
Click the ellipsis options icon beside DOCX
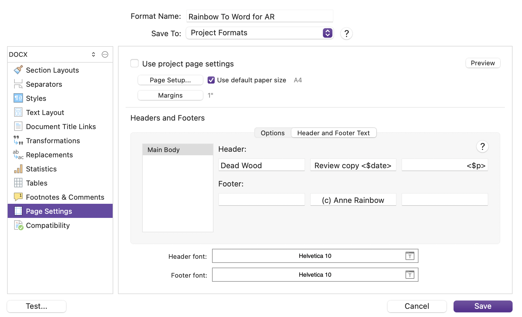(x=105, y=54)
